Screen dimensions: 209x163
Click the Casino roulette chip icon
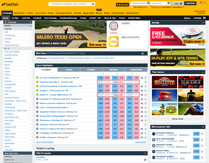click(113, 26)
